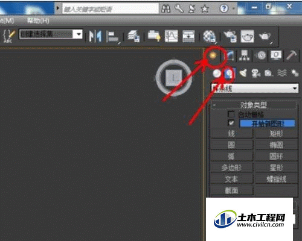Viewport: 302px width, 241px height.
Task: Click the 星形 (Star) button
Action: [x=277, y=167]
